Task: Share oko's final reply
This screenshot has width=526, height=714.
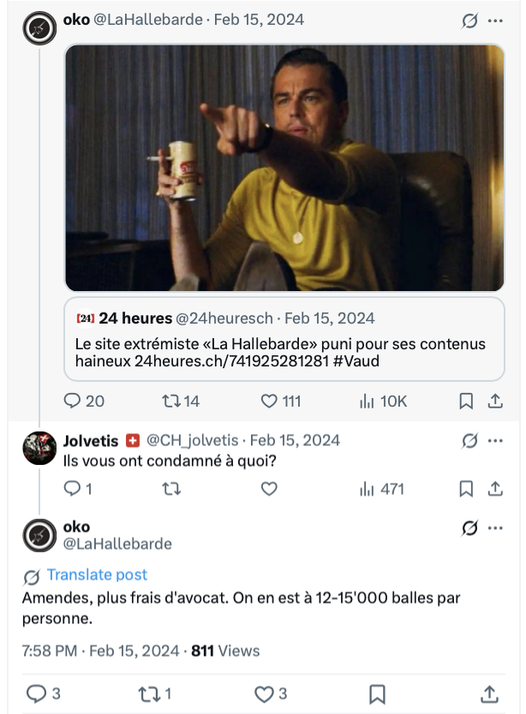Action: (489, 693)
